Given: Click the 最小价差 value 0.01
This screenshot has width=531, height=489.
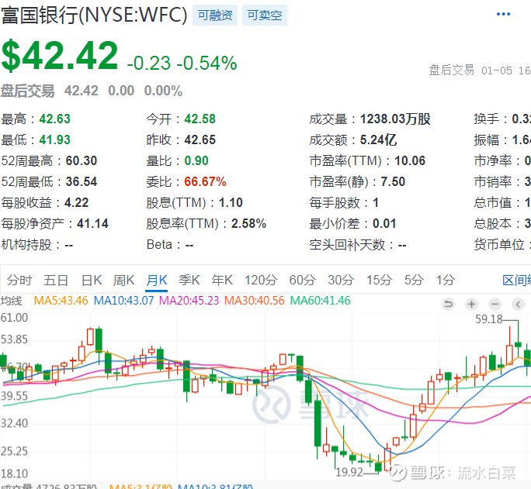Looking at the screenshot, I should [x=384, y=224].
